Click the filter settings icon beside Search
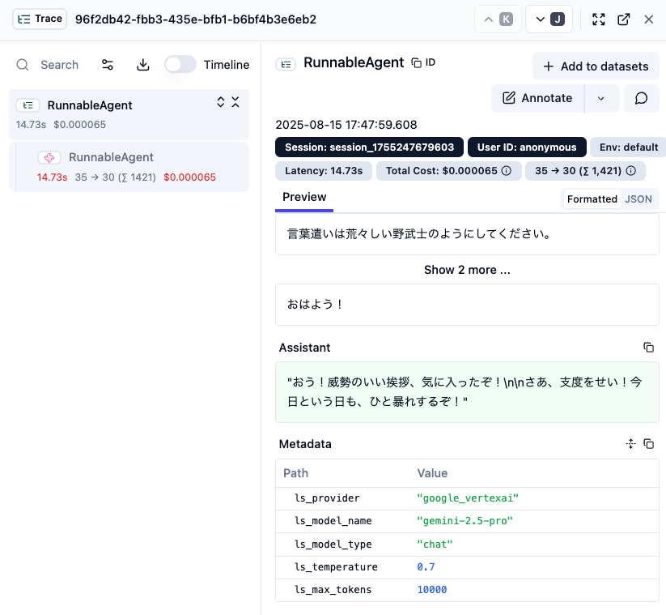 107,65
